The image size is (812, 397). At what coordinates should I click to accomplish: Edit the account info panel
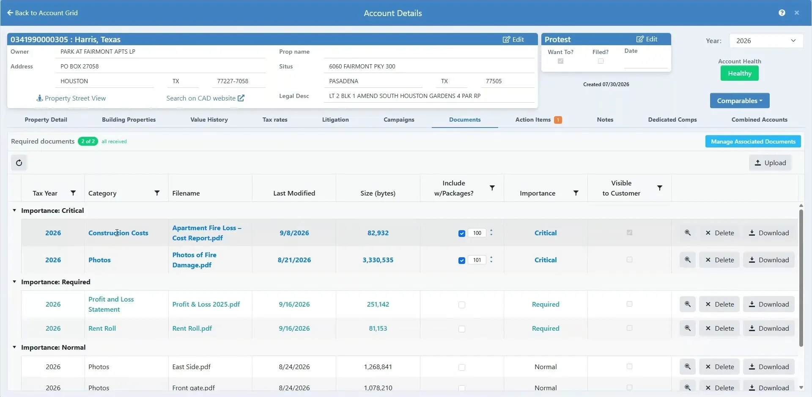pyautogui.click(x=513, y=39)
